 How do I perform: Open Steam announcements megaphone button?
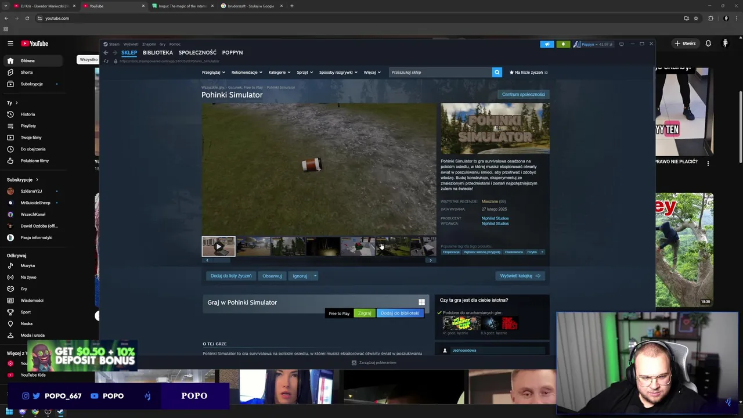tap(547, 44)
